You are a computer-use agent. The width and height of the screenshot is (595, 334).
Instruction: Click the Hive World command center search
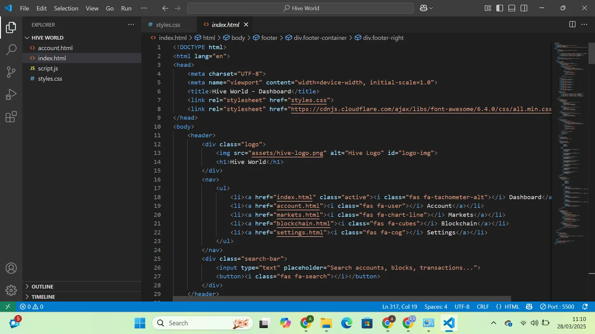(300, 8)
